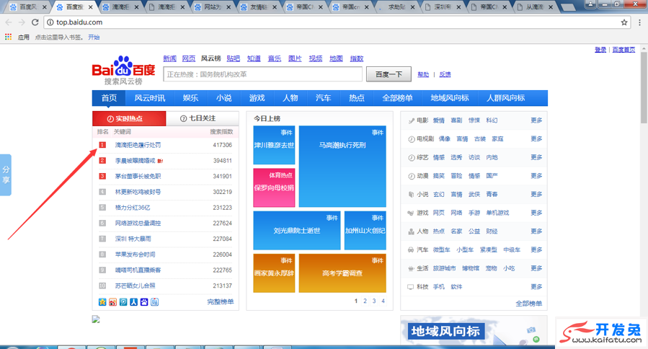648x349 pixels.
Task: Open the 反馈 link beside search
Action: pyautogui.click(x=445, y=74)
